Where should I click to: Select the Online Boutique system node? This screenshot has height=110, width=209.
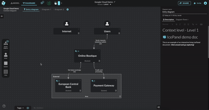pos(87,56)
